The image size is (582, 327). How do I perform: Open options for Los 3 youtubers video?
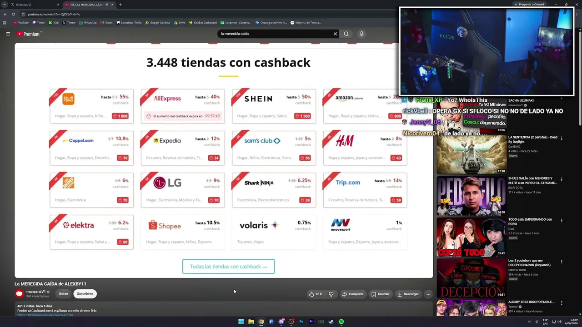tap(562, 262)
